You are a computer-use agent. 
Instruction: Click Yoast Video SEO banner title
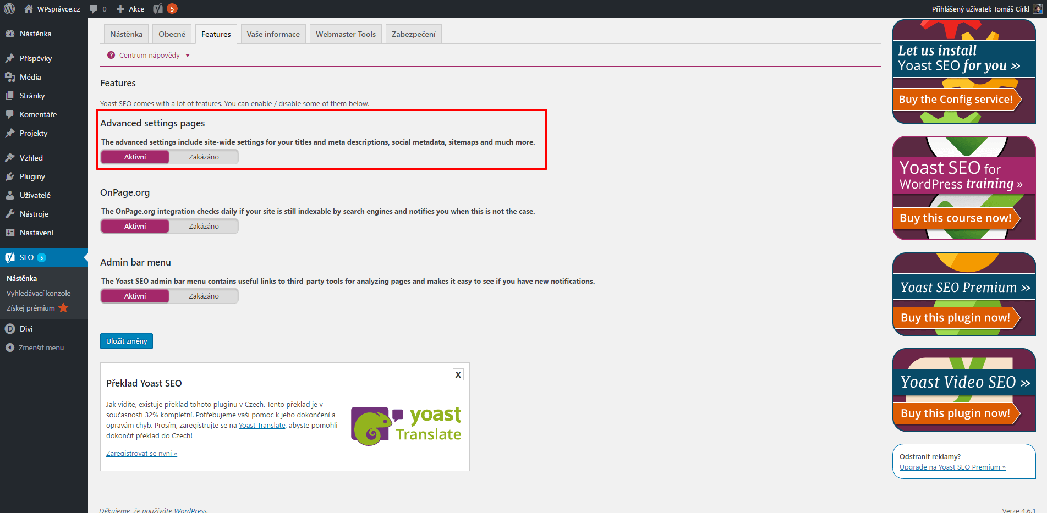coord(965,382)
